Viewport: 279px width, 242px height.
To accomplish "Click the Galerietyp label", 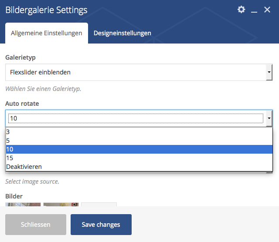I will point(20,57).
